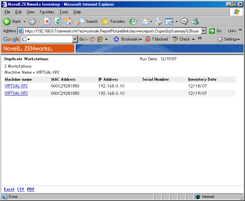Select the Run Date 12/19/07 text
The width and height of the screenshot is (245, 201).
click(158, 59)
